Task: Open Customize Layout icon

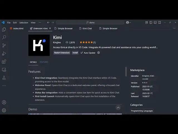Action: pos(147,22)
